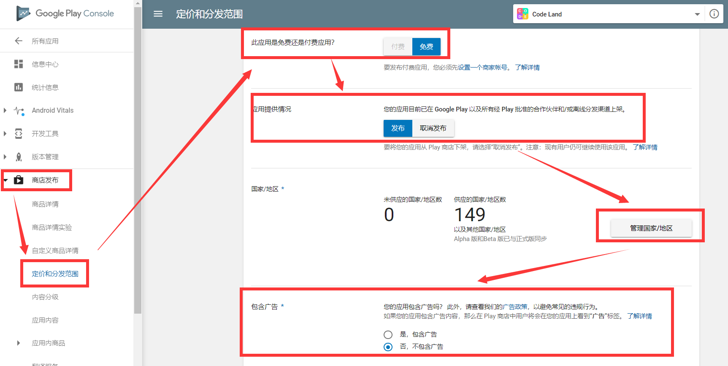Click the 包含广告 section label
Screen dimensions: 728x366
265,307
